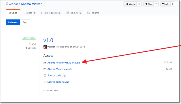Switch to the Issues tab

pyautogui.click(x=29, y=13)
